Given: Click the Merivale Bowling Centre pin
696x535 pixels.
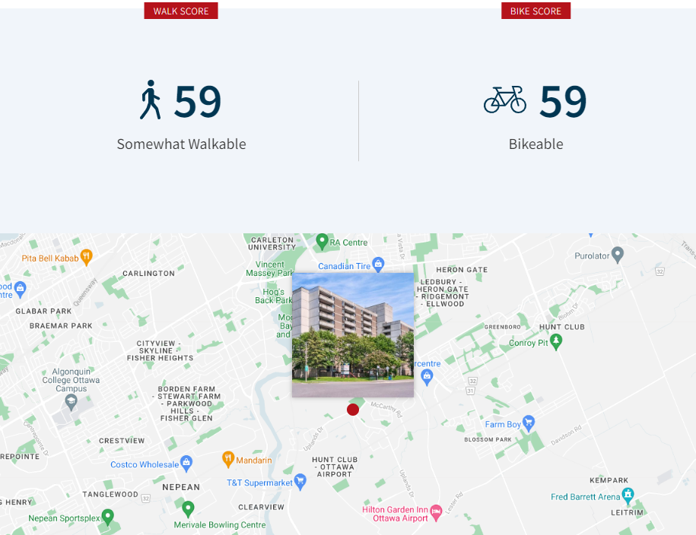Looking at the screenshot, I should [x=188, y=508].
